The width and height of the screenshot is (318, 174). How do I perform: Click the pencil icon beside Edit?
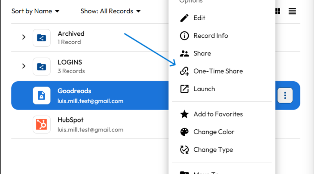pos(184,18)
